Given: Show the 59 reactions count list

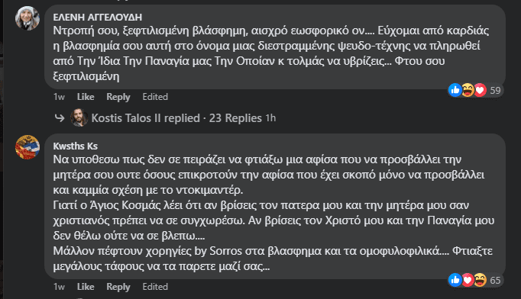Looking at the screenshot, I should coord(495,90).
